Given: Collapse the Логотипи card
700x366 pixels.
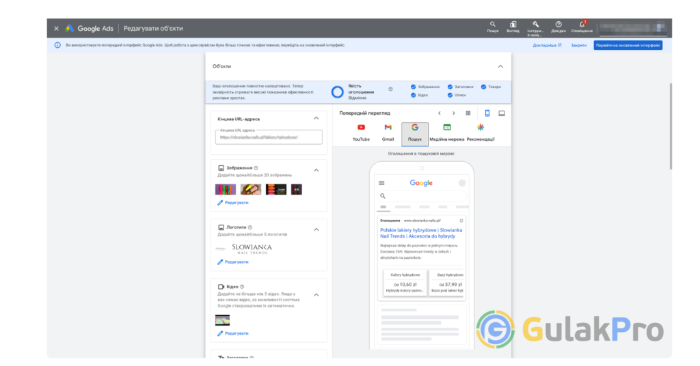Looking at the screenshot, I should click(316, 229).
